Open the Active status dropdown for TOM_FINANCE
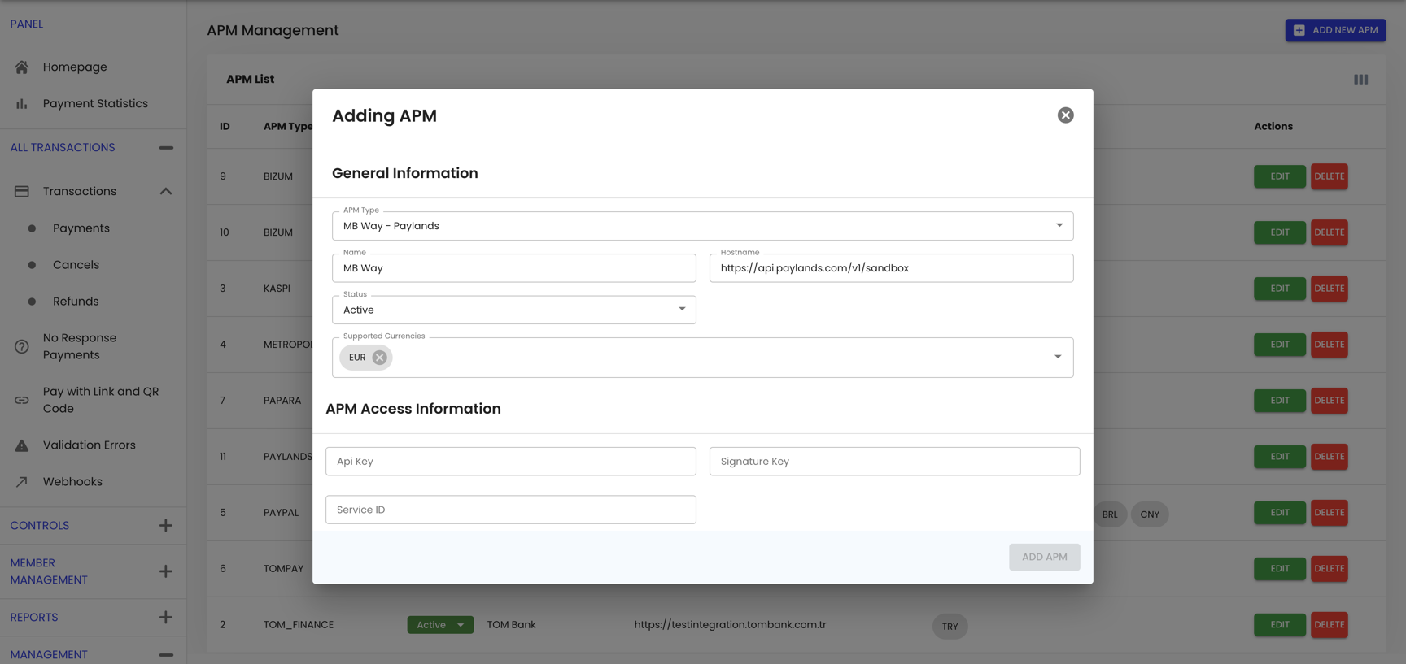The height and width of the screenshot is (664, 1406). (440, 625)
